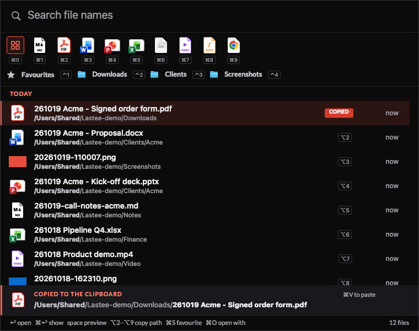This screenshot has height=331, width=419.
Task: Click the ⌘S favourite footer hint
Action: [184, 323]
